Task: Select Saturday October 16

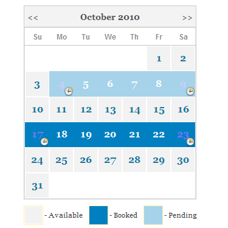Action: tap(183, 109)
